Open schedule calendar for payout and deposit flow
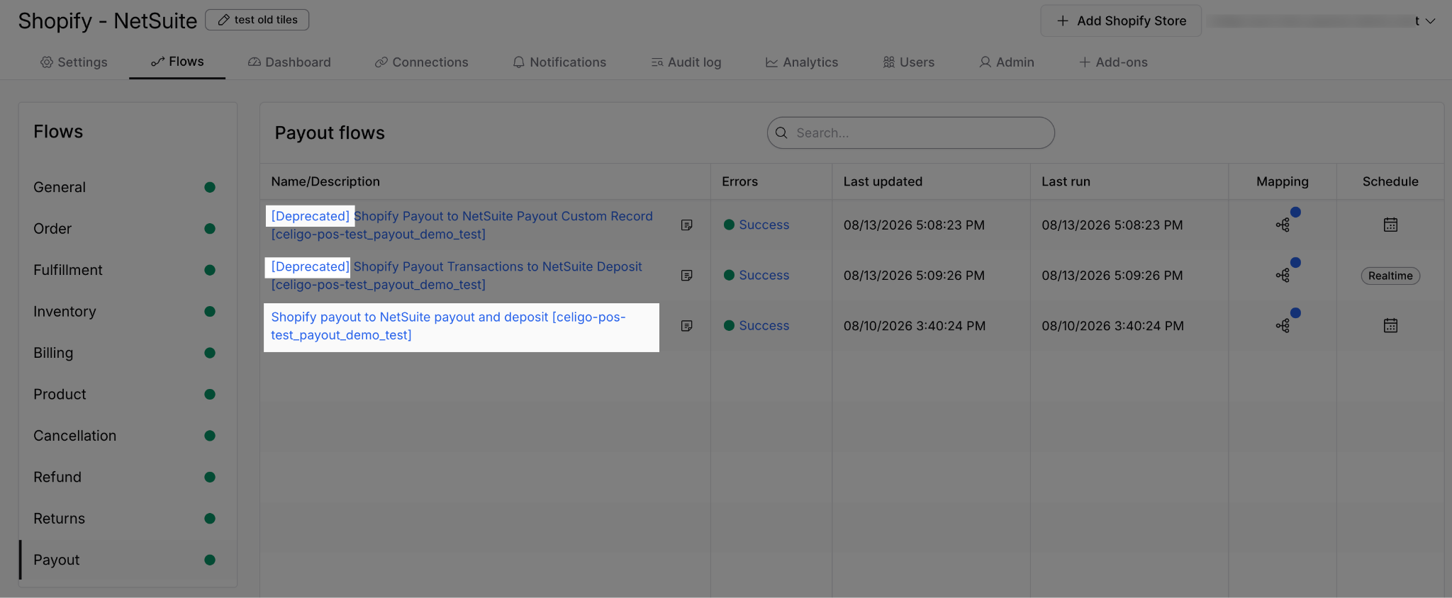Screen dimensions: 1452x598 [1390, 325]
